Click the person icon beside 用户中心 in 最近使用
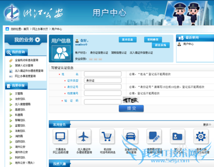This screenshot has height=167, width=214. (x=179, y=44)
